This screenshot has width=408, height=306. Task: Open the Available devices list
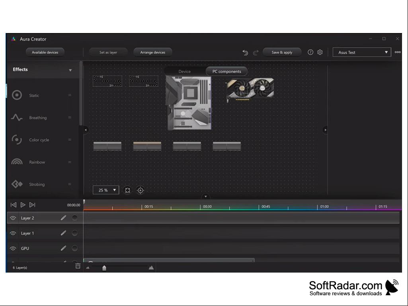coord(45,52)
